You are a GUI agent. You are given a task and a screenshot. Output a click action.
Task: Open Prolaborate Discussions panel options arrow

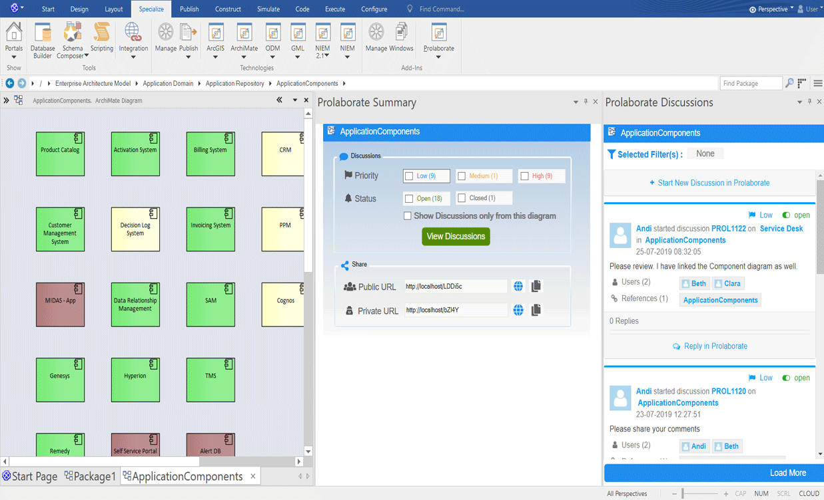coord(799,102)
